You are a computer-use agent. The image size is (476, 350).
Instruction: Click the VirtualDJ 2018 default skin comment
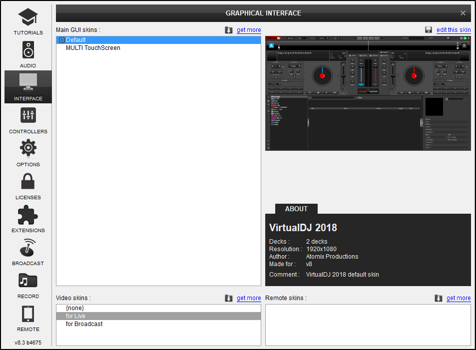(343, 275)
